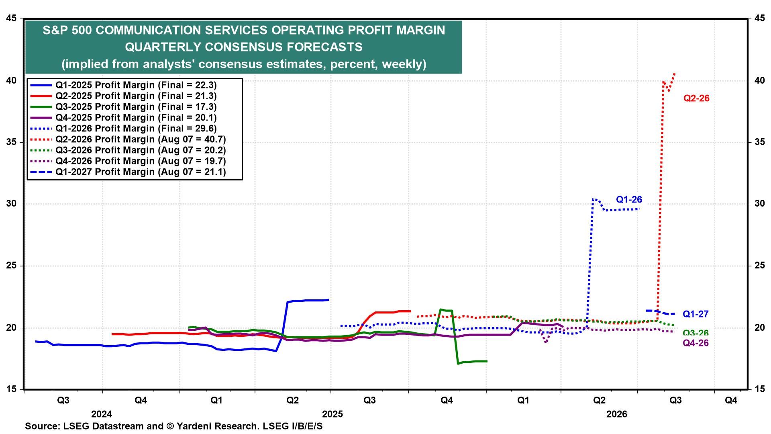Screen dimensions: 771x434
Task: Choose legend entry "Q3-2026 Profit Margin (Aug 07 = 20.2)"
Action: 141,150
